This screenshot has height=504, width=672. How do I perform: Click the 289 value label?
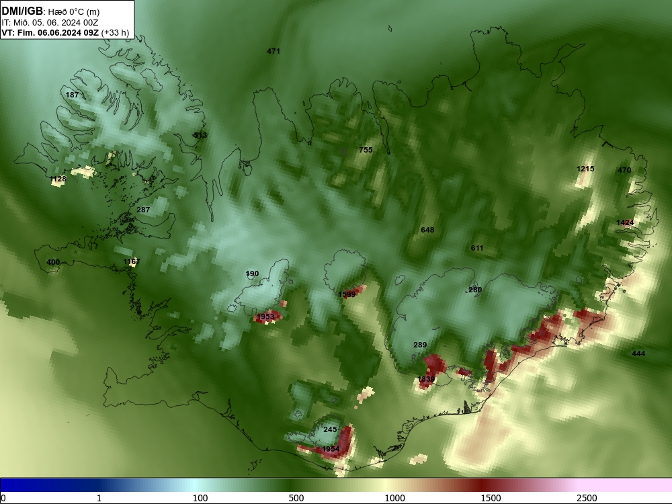[420, 345]
